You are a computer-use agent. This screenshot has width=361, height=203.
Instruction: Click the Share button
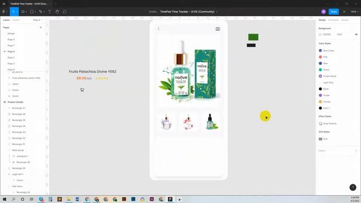(333, 11)
